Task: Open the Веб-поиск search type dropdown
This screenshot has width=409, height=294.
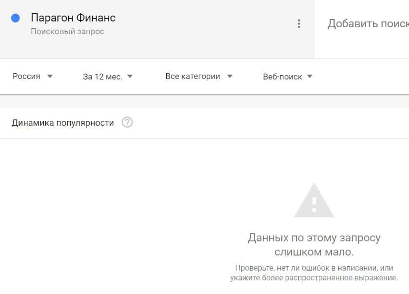Action: pyautogui.click(x=288, y=77)
